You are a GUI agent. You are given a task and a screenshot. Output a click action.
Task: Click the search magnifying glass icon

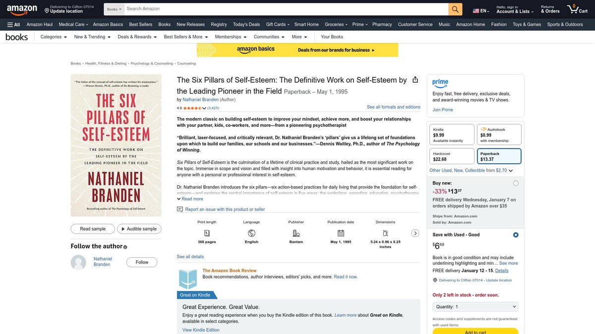(x=455, y=8)
